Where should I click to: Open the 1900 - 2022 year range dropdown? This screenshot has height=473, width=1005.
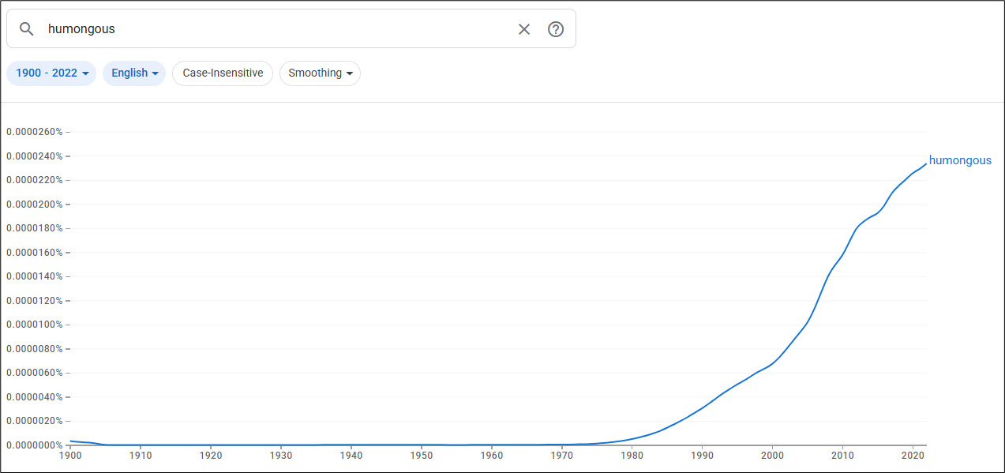[x=51, y=73]
